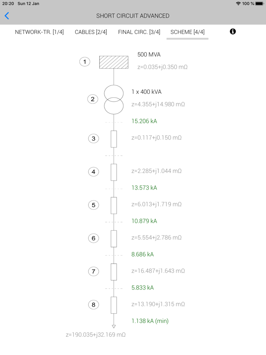266x355 pixels.
Task: Go to FINAL CIRC. [3/4] tab
Action: point(139,32)
